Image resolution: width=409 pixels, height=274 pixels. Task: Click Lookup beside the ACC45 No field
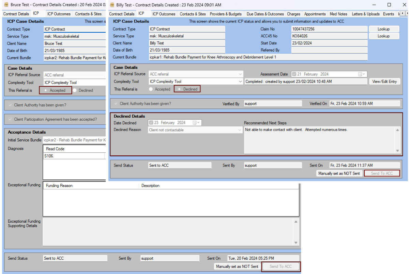tap(384, 36)
